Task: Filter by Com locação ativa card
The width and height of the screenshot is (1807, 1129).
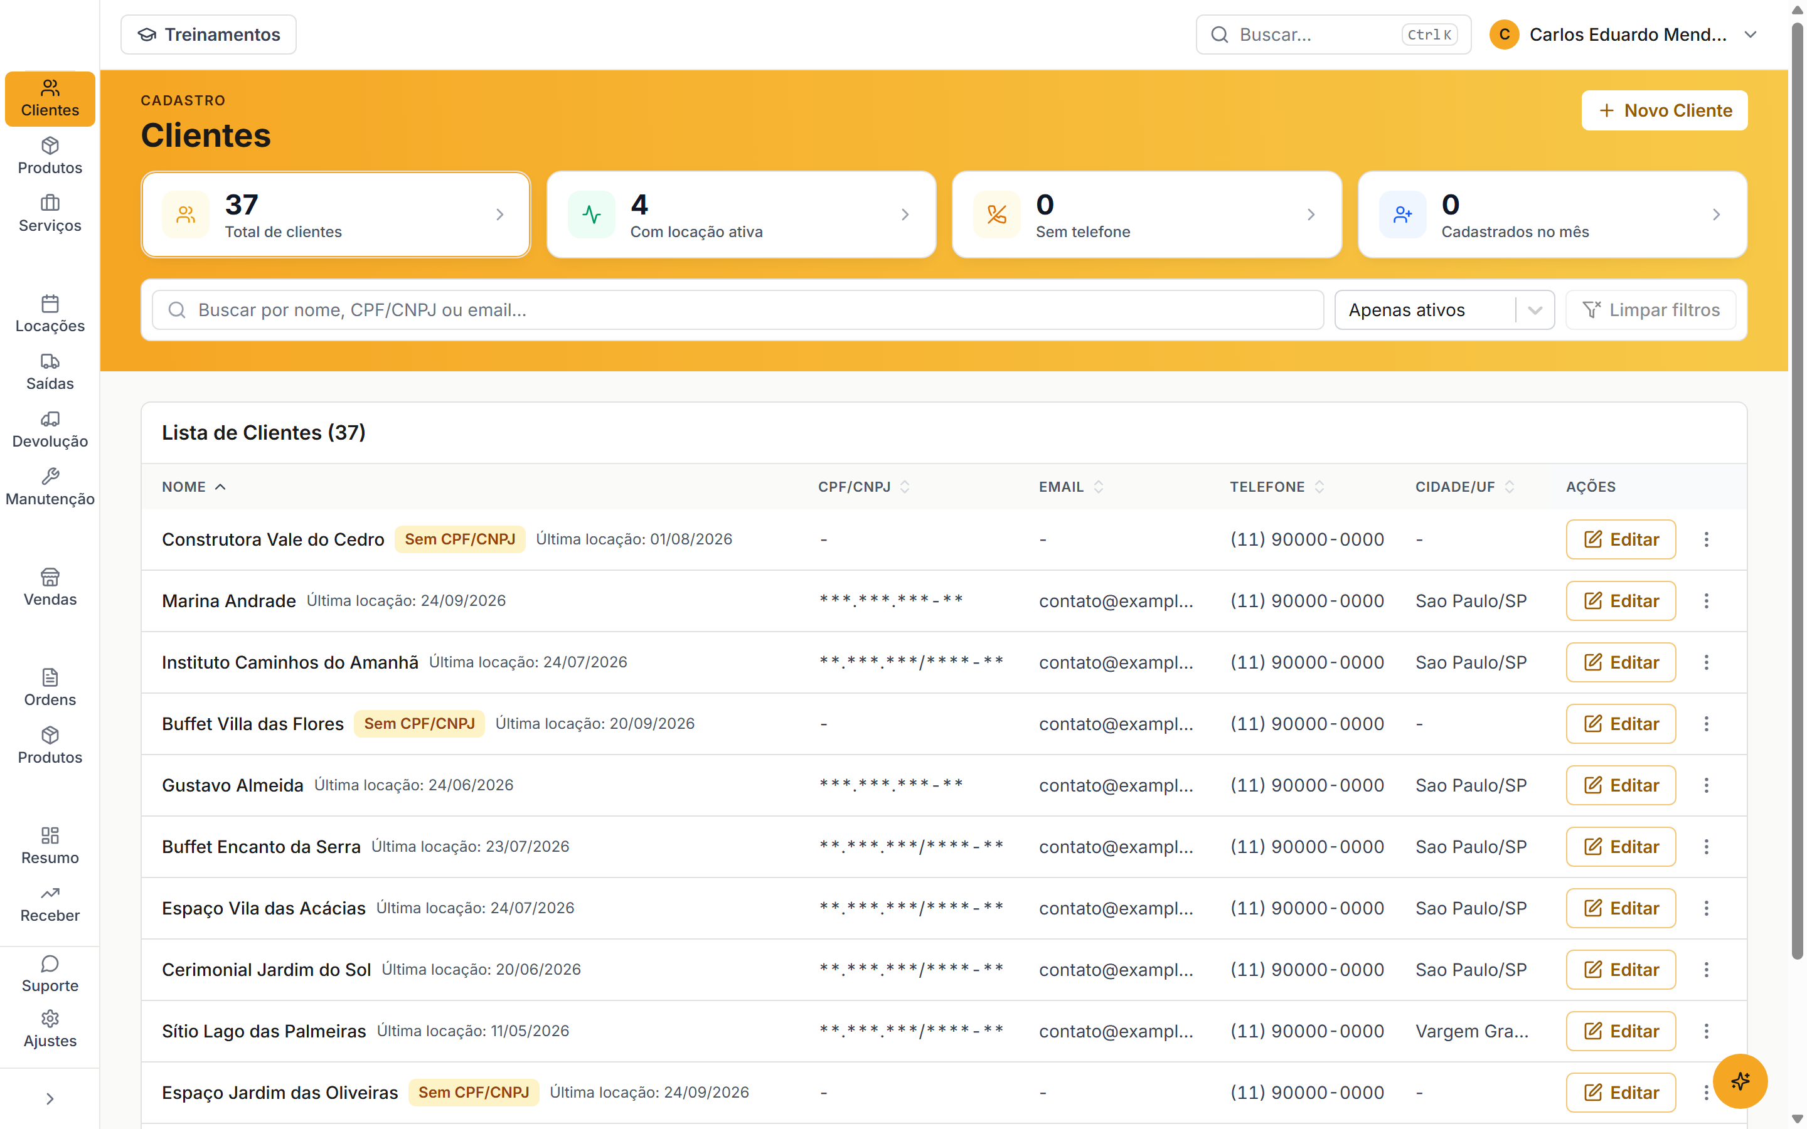Action: (742, 215)
